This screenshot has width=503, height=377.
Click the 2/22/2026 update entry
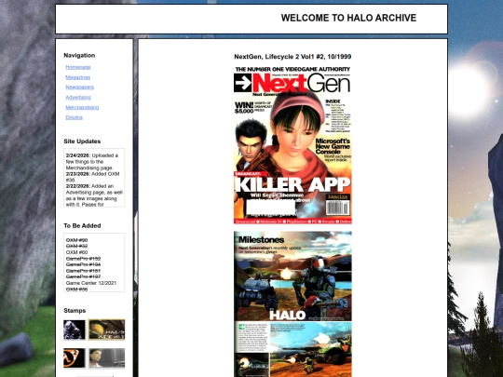(94, 195)
